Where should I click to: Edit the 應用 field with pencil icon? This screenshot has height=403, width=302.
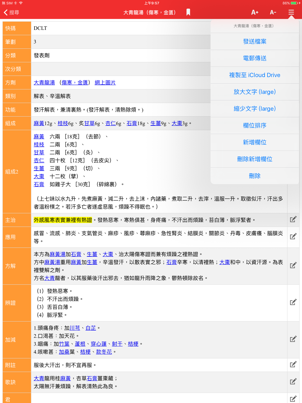pos(293,237)
